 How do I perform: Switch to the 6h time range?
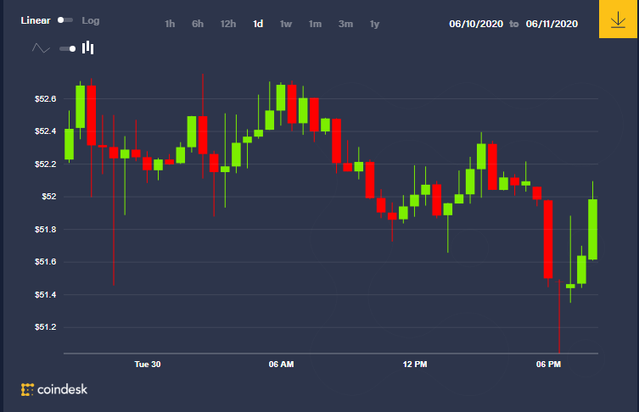click(x=198, y=24)
